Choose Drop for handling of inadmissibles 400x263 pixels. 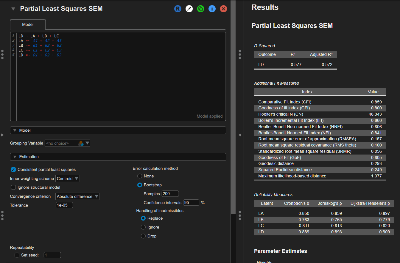[143, 236]
